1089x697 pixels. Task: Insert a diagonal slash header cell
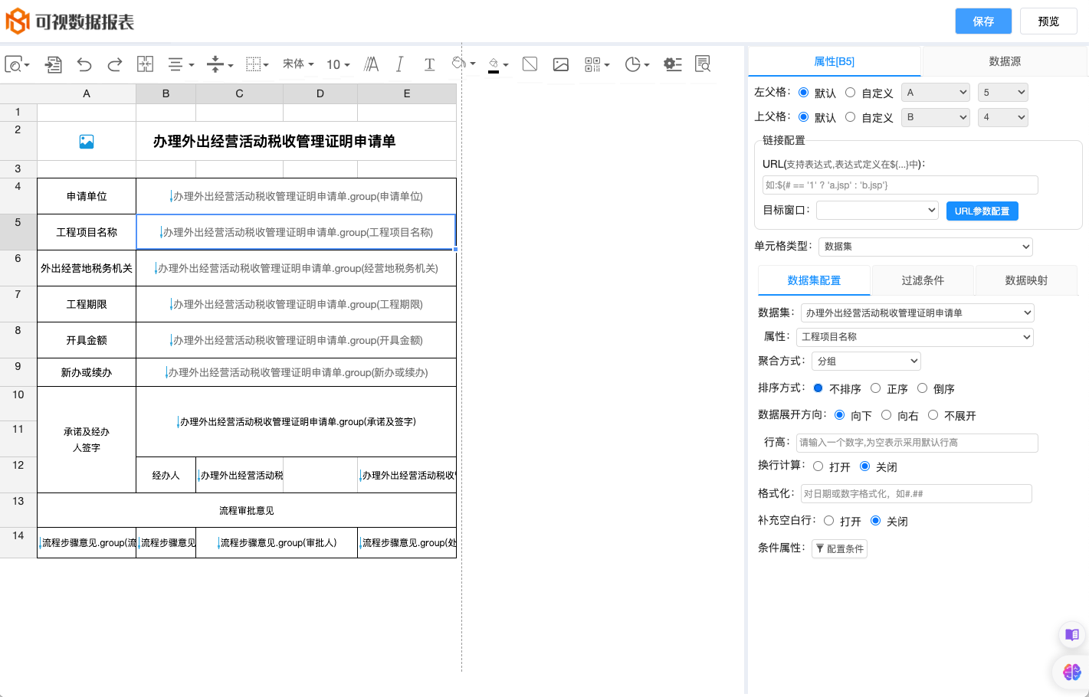click(x=530, y=64)
